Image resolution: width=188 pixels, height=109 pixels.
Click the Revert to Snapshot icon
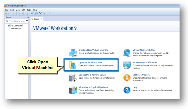pyautogui.click(x=23, y=13)
